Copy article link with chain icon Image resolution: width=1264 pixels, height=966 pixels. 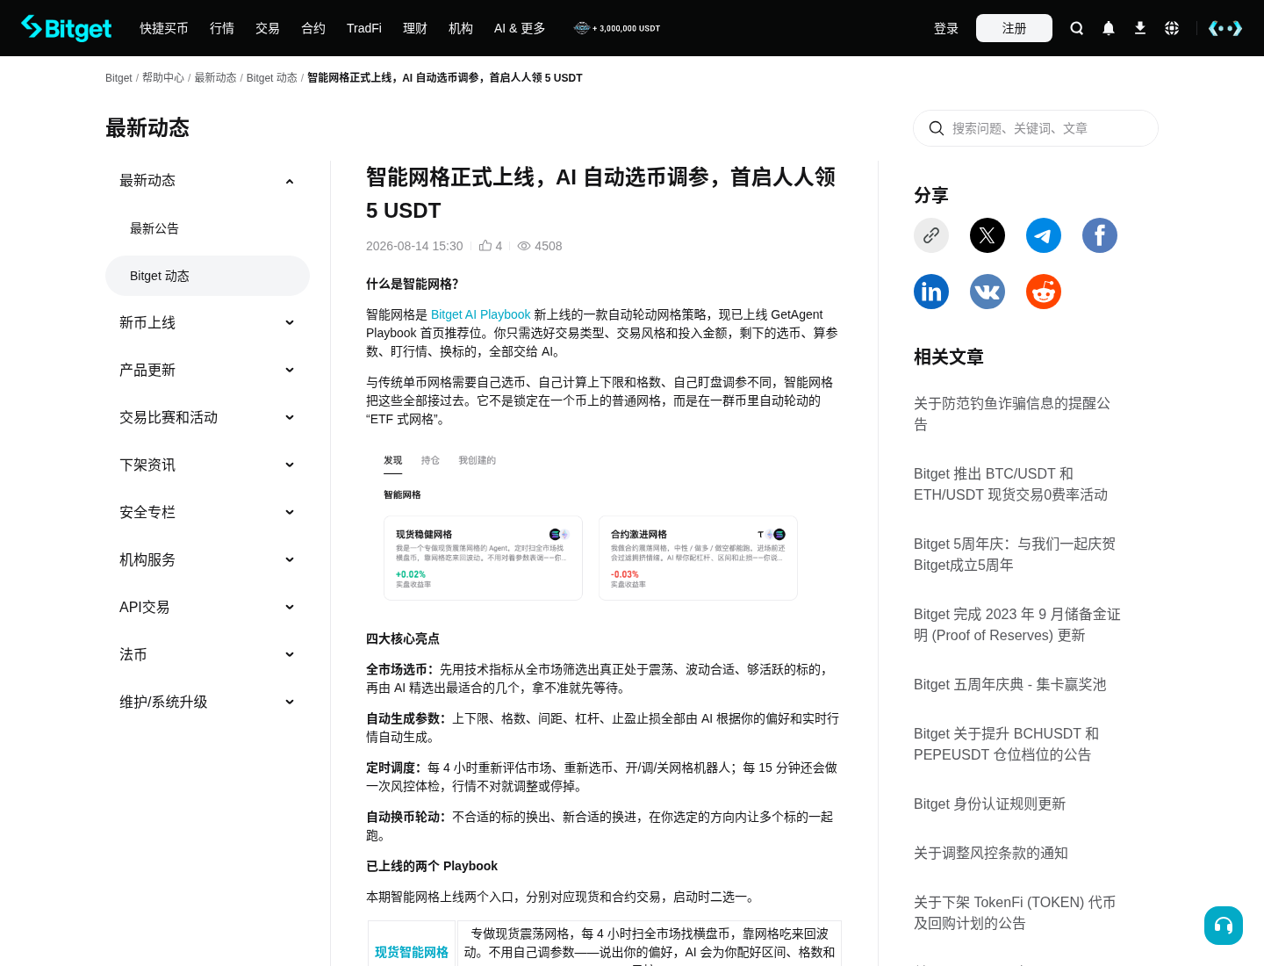click(931, 235)
